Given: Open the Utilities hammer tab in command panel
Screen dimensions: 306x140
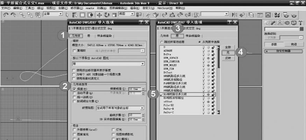Looking at the screenshot, I should (x=300, y=23).
